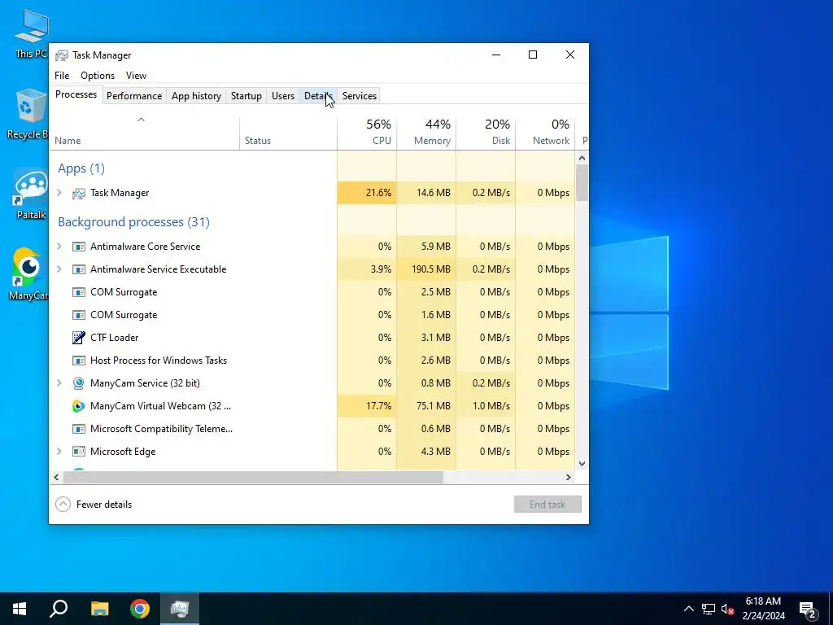Screen dimensions: 833x625
Task: Click the Apps (1) group heading
Action: [81, 168]
